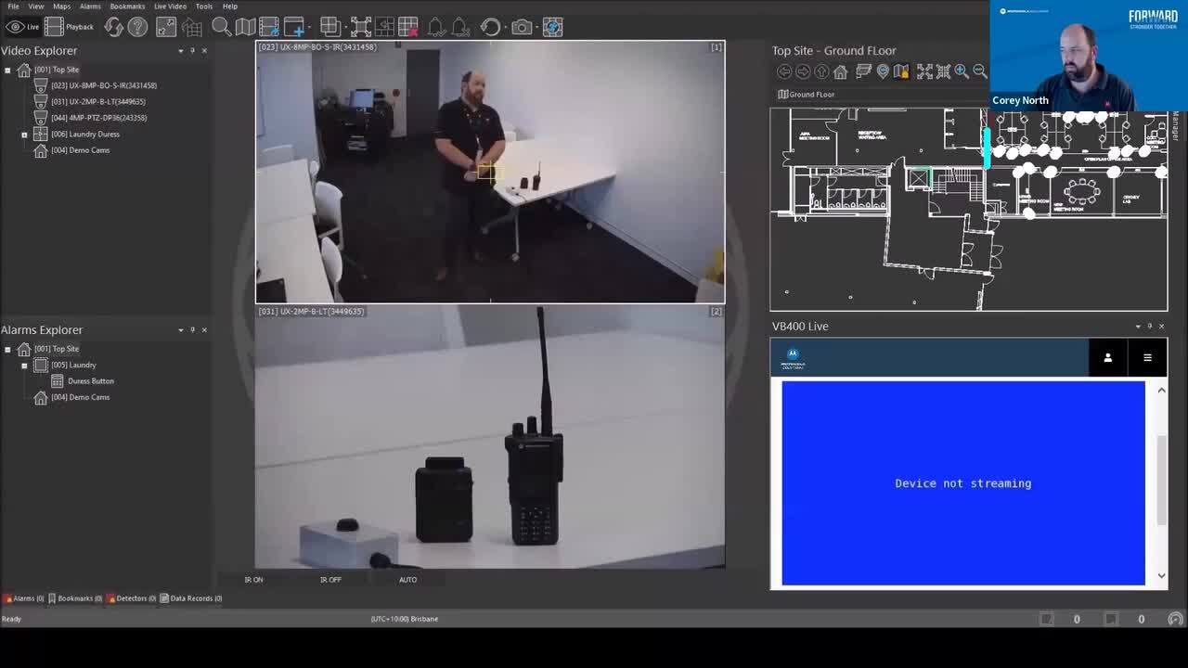Select the Duress Button tree item
The image size is (1188, 668).
(90, 381)
